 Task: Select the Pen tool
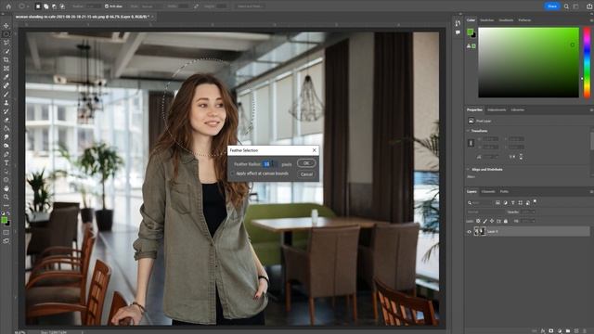tap(6, 154)
